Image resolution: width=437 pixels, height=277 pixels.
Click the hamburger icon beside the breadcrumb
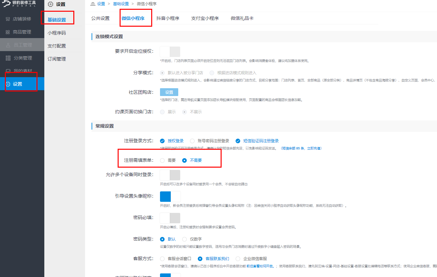tap(92, 4)
